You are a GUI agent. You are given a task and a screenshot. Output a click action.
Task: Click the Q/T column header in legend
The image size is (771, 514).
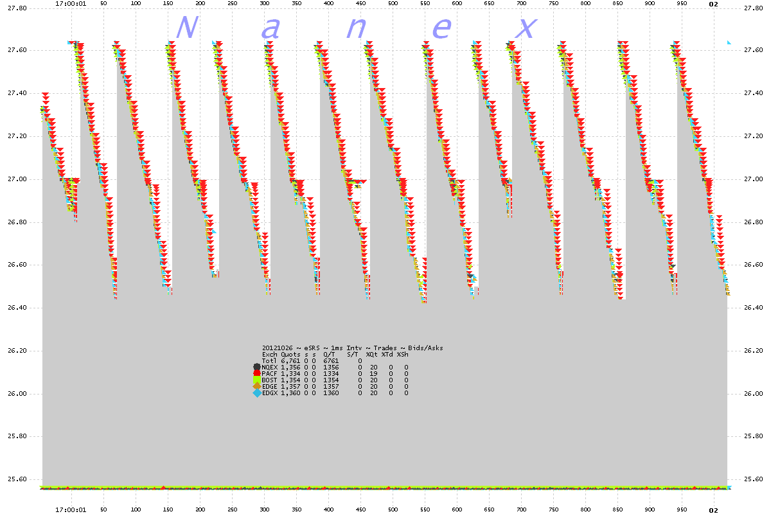(330, 355)
